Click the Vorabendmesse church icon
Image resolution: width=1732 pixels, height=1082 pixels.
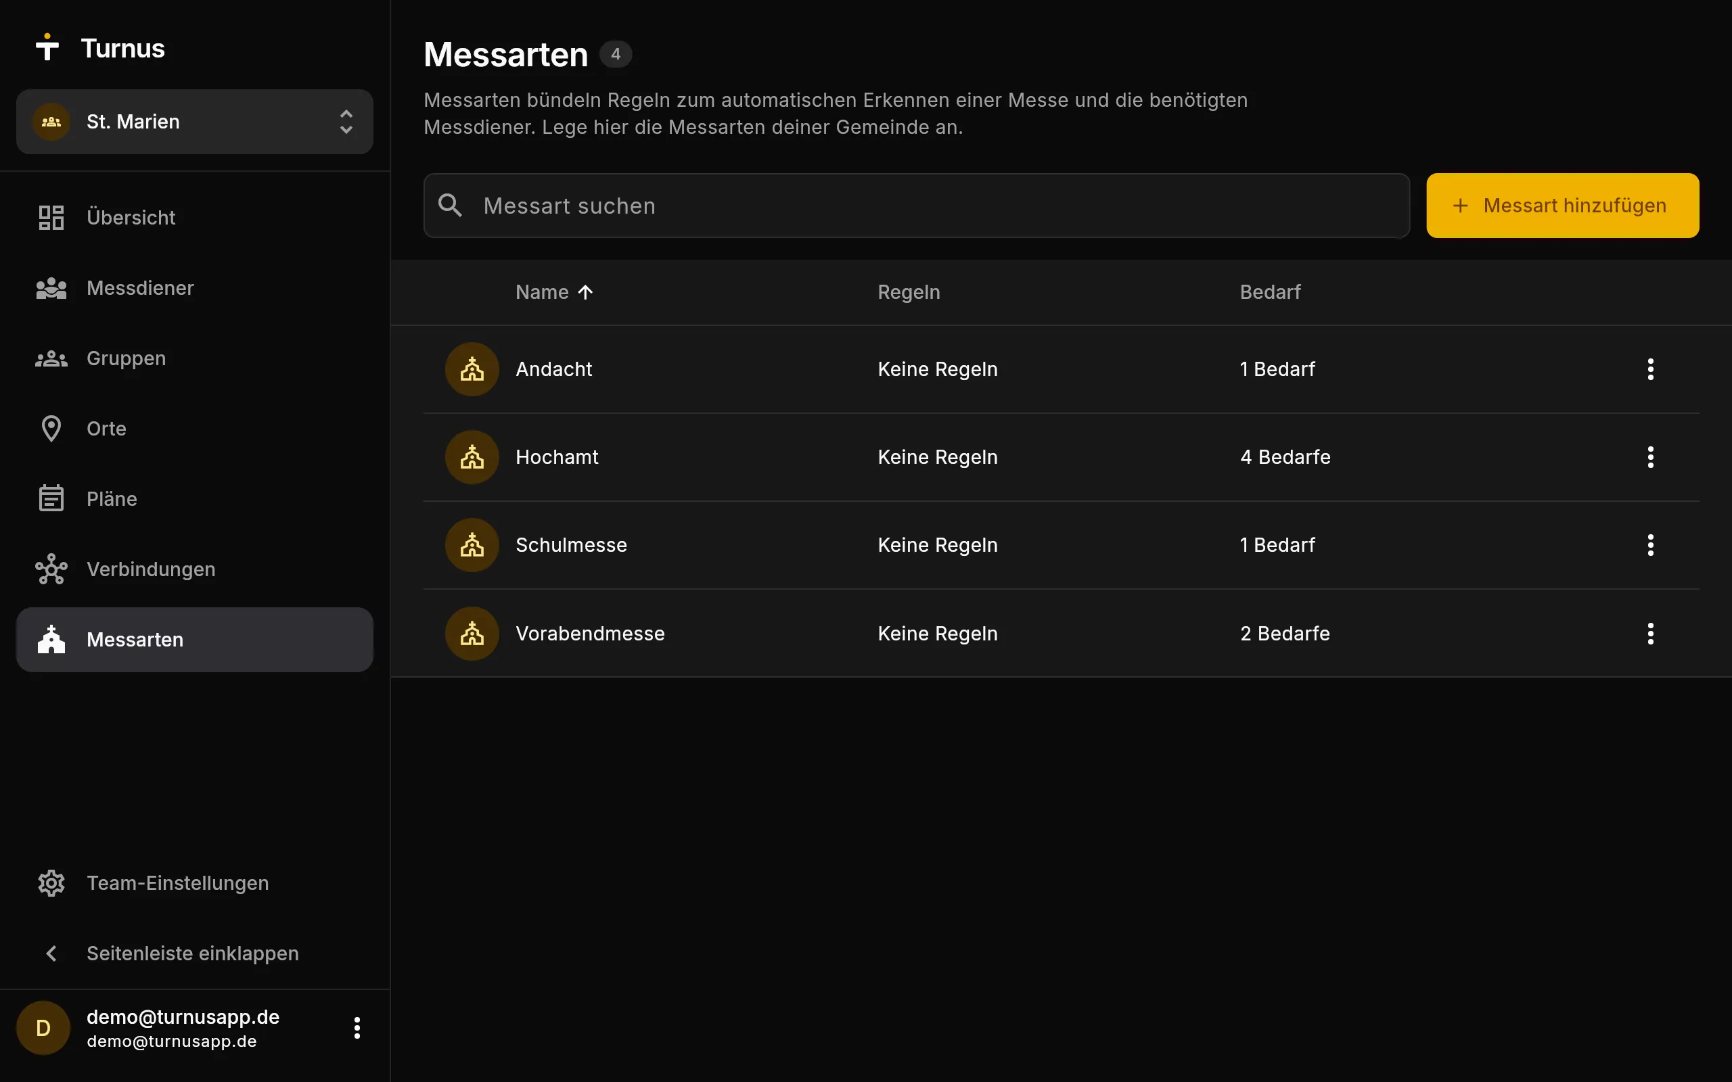click(472, 634)
